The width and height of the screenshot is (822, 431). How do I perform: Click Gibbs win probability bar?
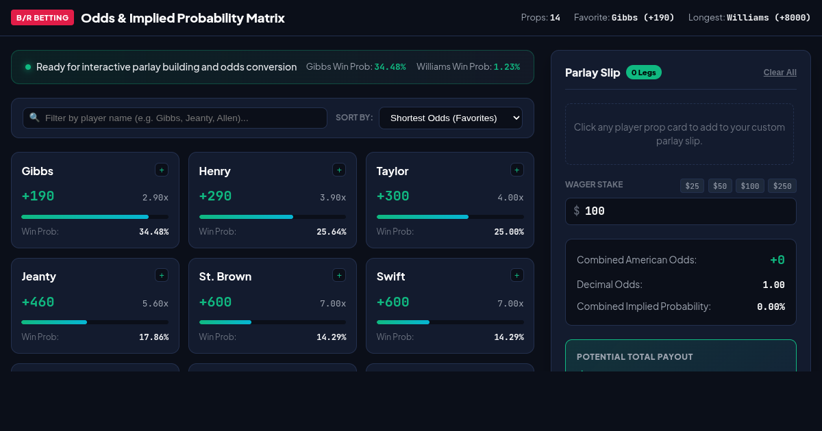coord(95,217)
